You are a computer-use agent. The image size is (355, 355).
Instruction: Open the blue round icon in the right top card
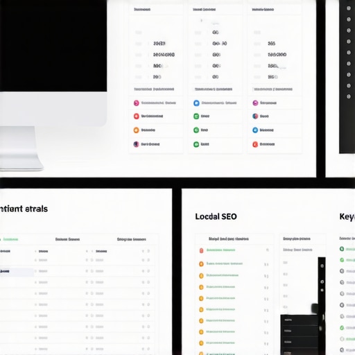pyautogui.click(x=255, y=130)
